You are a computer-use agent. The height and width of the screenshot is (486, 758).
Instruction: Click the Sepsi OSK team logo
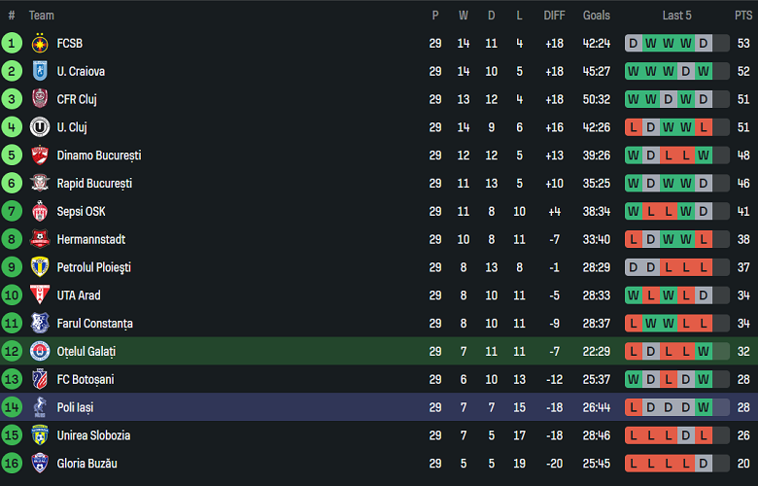[40, 212]
